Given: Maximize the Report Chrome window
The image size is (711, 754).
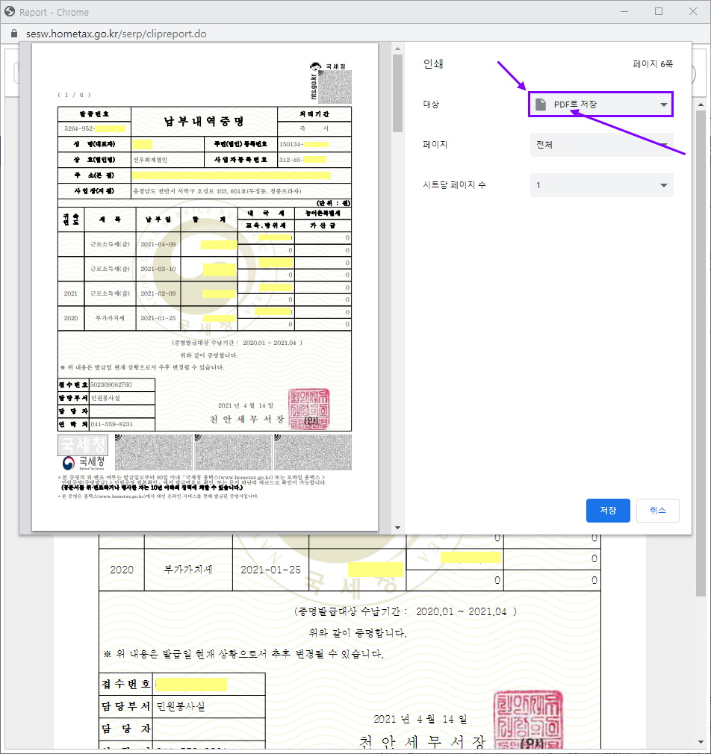Looking at the screenshot, I should [659, 11].
